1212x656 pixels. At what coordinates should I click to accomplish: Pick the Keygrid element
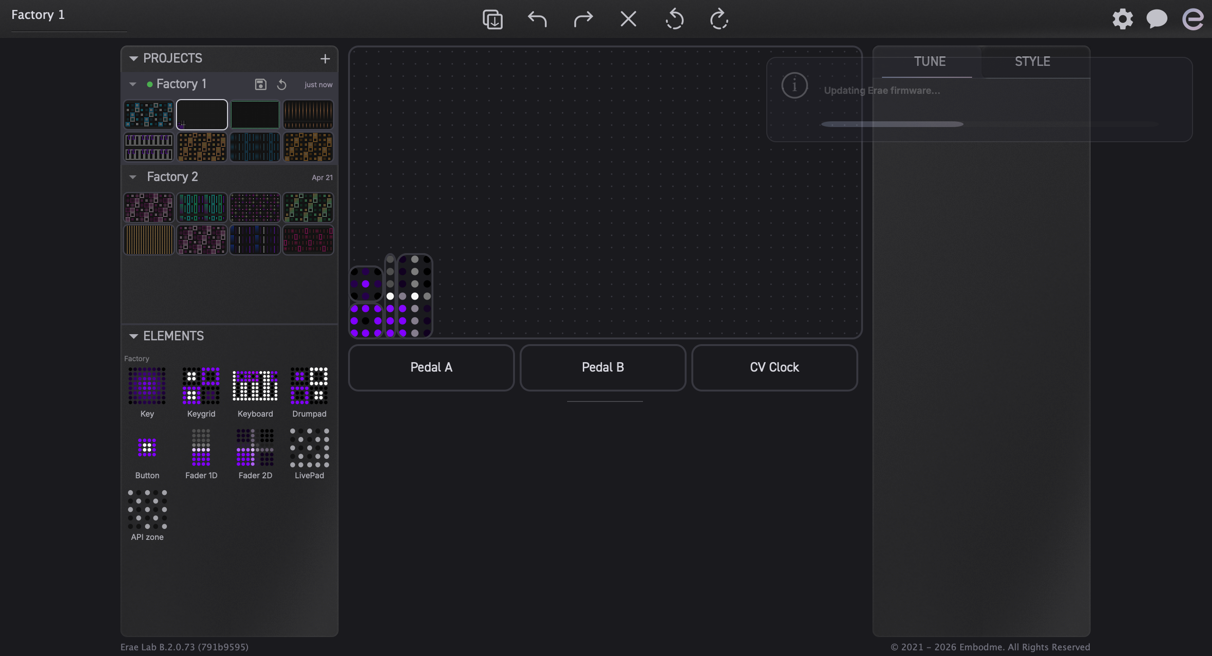pos(201,392)
